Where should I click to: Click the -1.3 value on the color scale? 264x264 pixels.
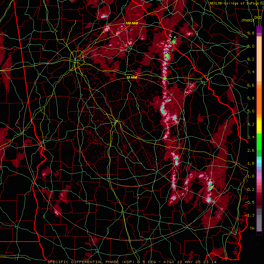(250, 215)
